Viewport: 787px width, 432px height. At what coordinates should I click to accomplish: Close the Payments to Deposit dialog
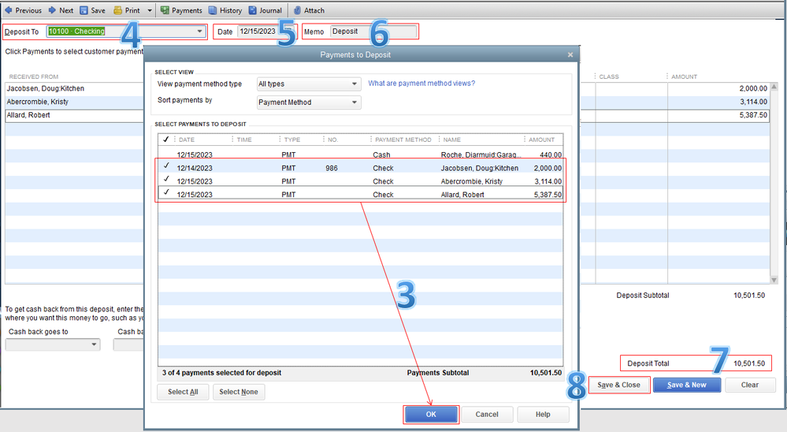tap(570, 54)
